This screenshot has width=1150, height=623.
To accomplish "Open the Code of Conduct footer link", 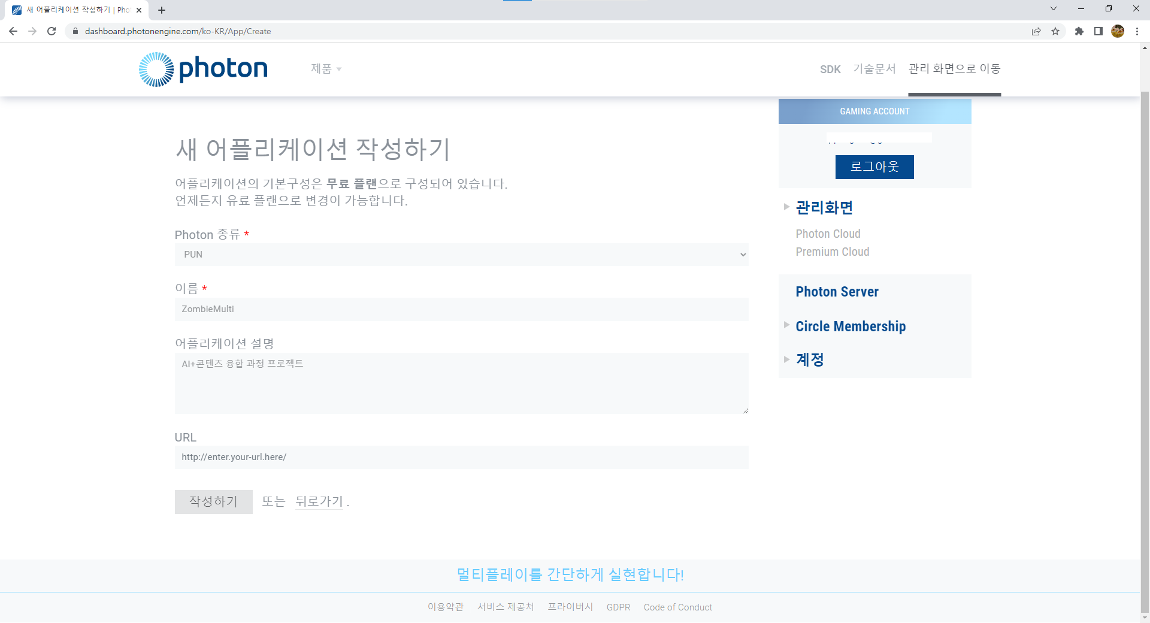I will (x=678, y=607).
